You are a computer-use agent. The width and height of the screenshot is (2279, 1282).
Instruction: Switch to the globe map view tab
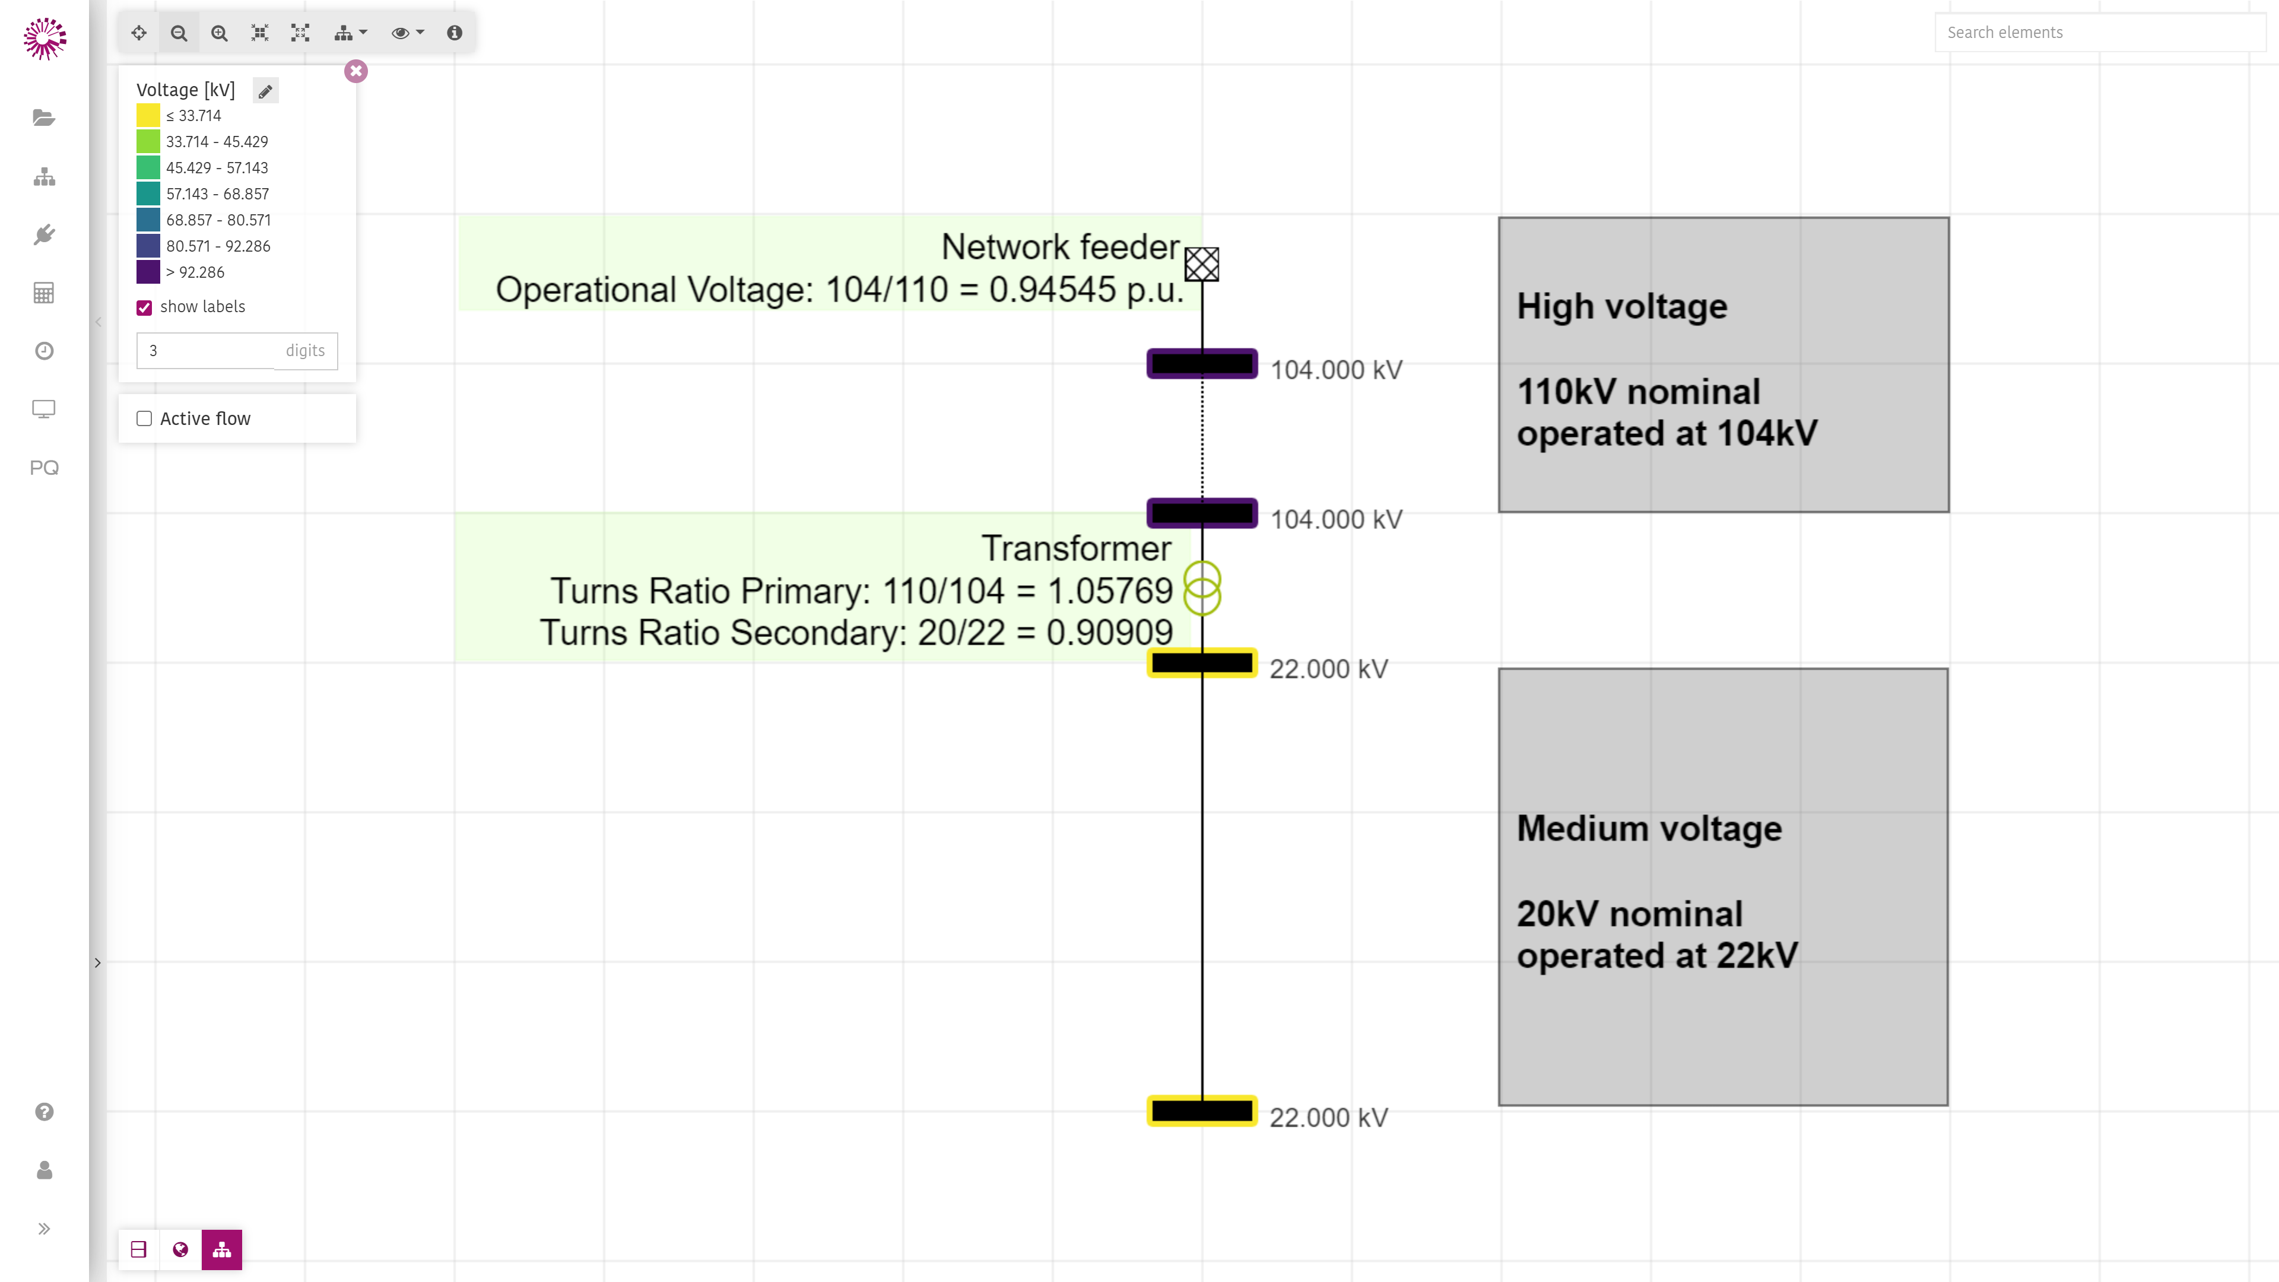180,1249
